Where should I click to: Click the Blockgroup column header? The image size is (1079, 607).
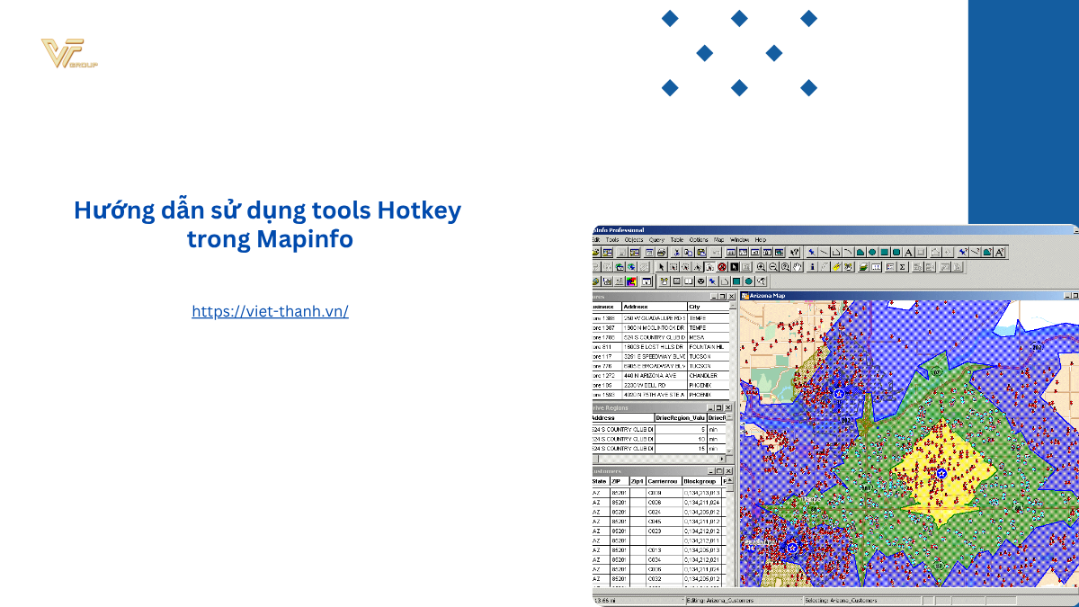coord(700,481)
